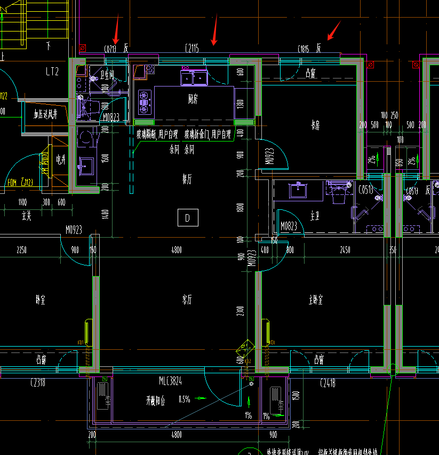Click the yellow diamond symbol near KD2

[x=245, y=349]
